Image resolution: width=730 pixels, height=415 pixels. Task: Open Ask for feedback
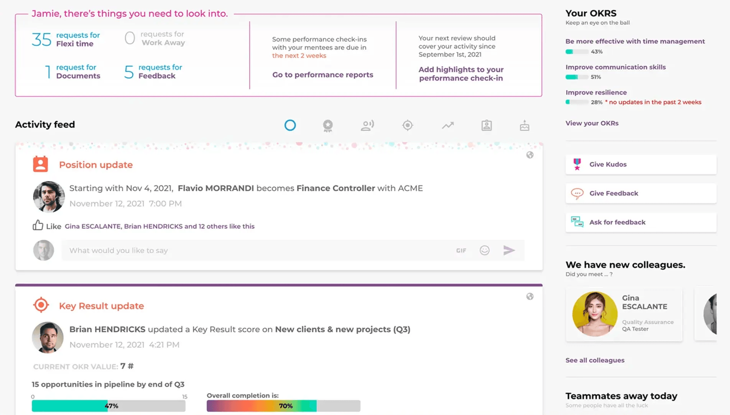[x=640, y=222]
